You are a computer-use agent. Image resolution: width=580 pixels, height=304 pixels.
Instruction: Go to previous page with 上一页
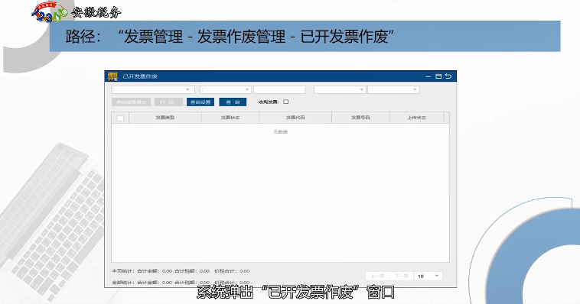[x=378, y=276]
